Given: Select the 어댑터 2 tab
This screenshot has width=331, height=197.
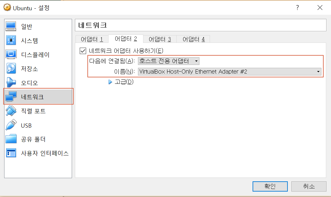Looking at the screenshot, I should click(126, 39).
